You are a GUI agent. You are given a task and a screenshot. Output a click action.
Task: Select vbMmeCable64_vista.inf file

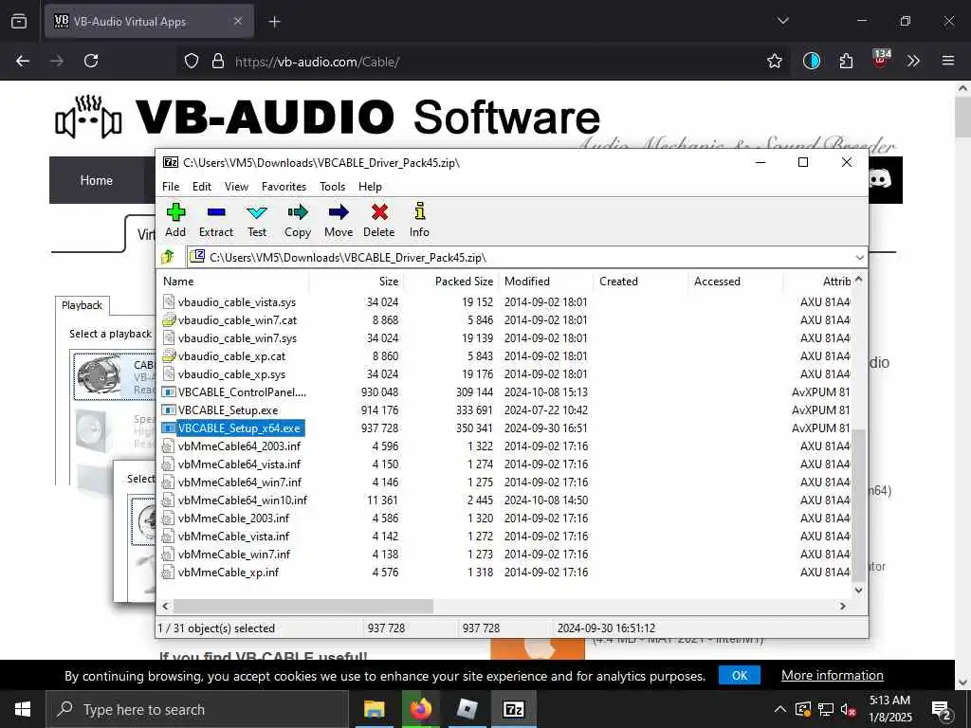click(x=239, y=464)
